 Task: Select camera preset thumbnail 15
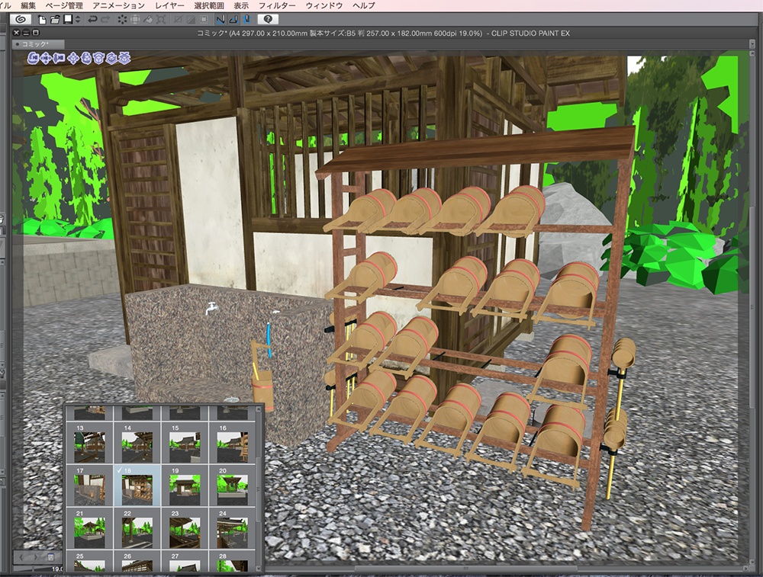(185, 443)
